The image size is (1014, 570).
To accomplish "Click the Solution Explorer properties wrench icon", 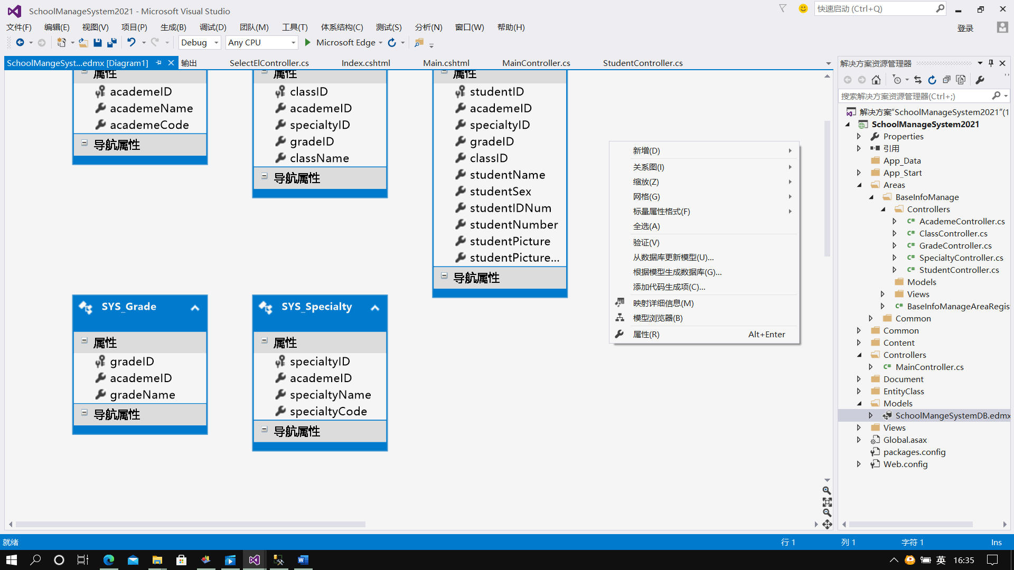I will 980,80.
